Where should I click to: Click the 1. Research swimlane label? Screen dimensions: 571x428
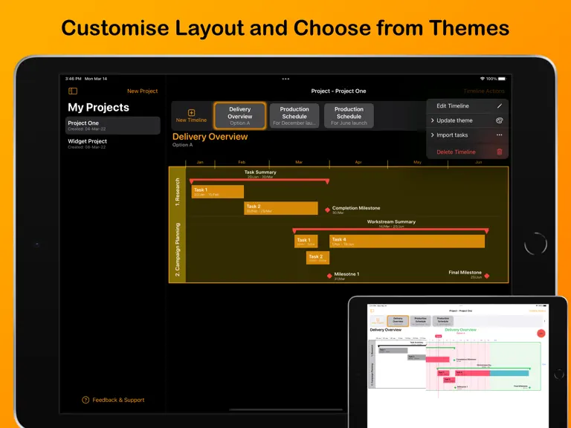(178, 192)
